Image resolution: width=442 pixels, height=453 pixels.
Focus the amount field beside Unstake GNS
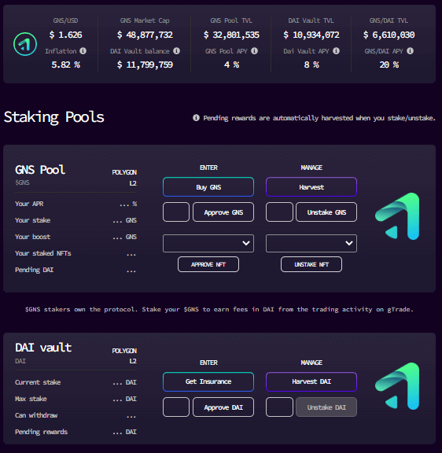279,212
